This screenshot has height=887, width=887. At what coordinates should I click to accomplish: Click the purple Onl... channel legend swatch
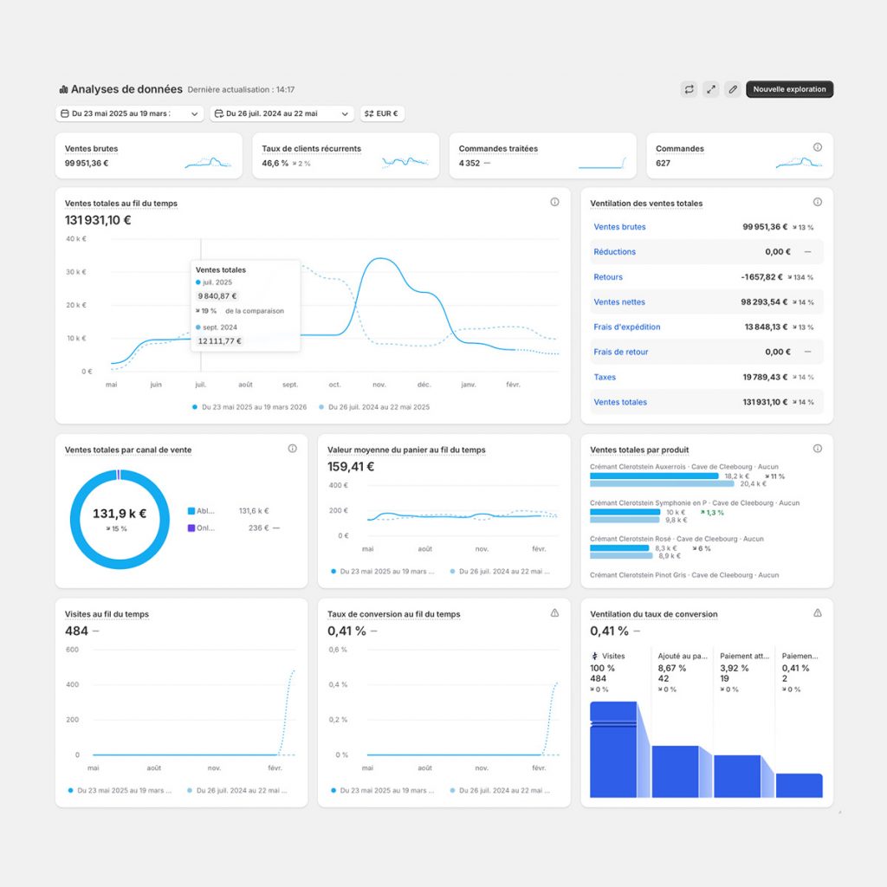click(191, 528)
